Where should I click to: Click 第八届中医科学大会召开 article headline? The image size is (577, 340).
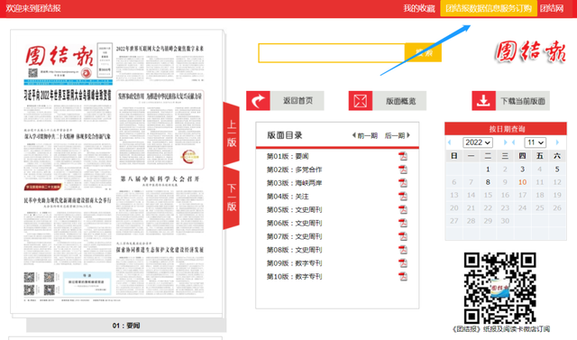click(160, 179)
